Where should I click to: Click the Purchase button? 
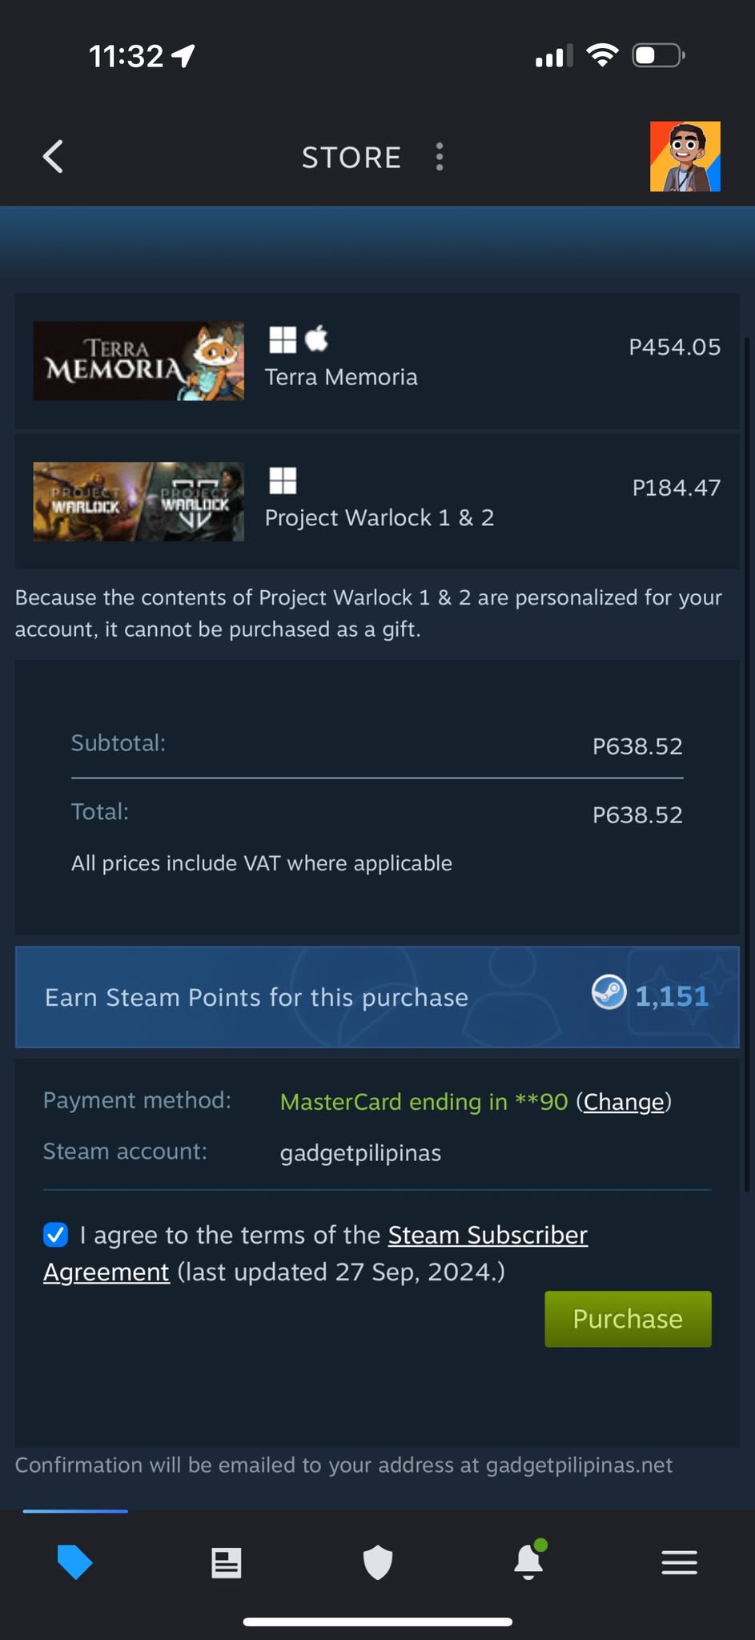point(628,1318)
